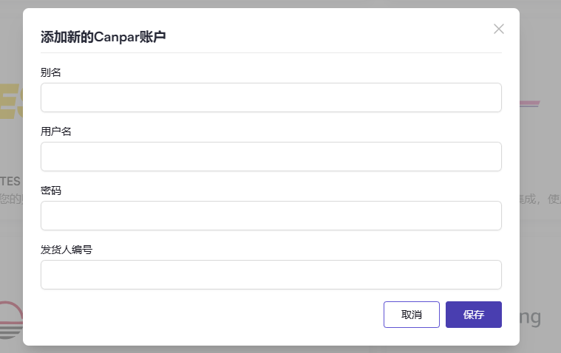Close the 添加新的Canpar账户 dialog with the X icon
Image resolution: width=561 pixels, height=353 pixels.
[x=499, y=29]
